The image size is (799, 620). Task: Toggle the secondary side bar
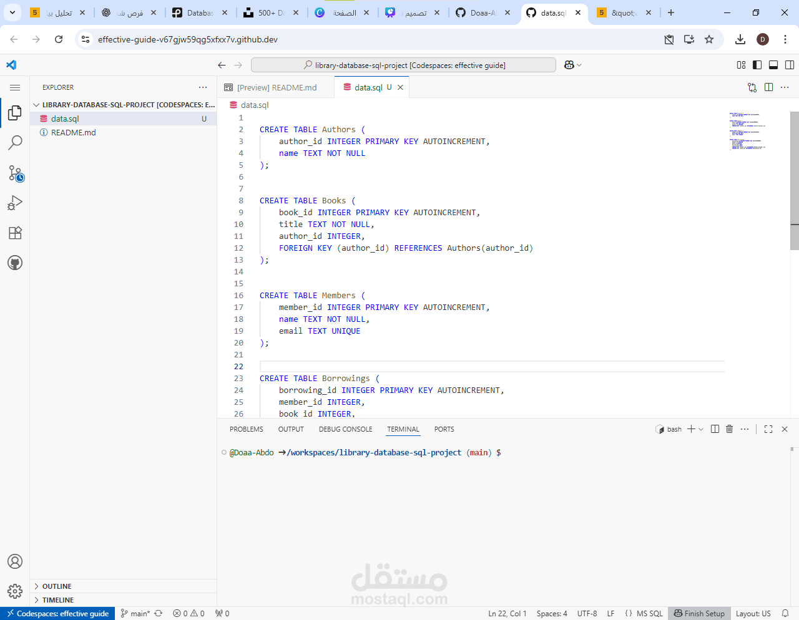(790, 65)
